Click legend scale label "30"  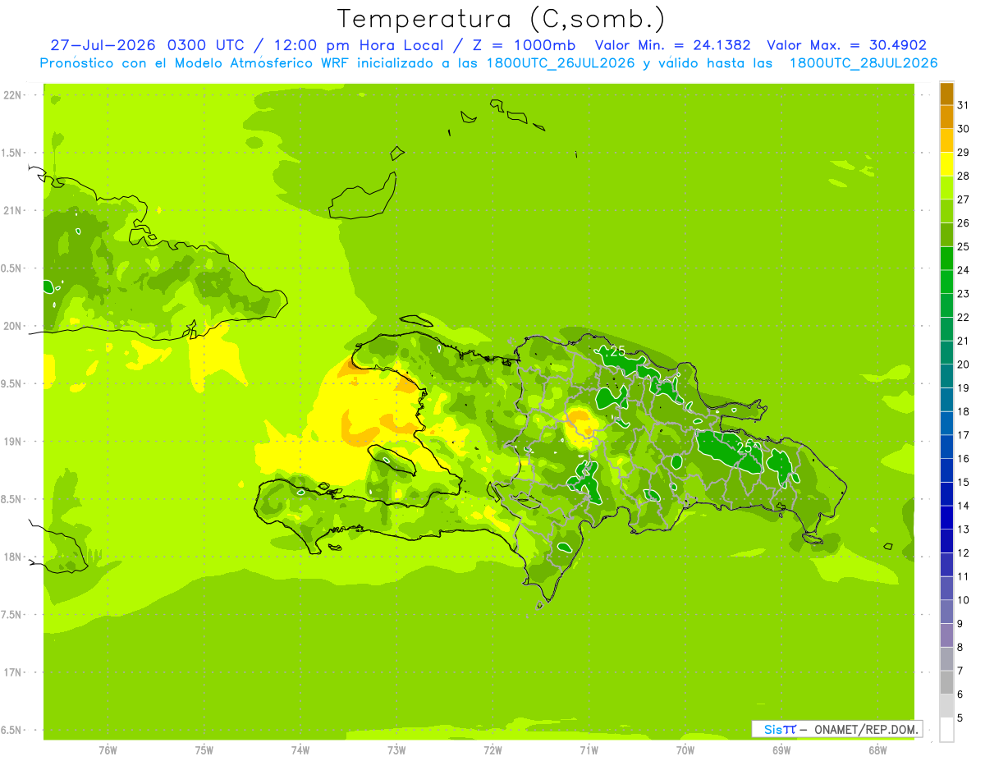[963, 129]
